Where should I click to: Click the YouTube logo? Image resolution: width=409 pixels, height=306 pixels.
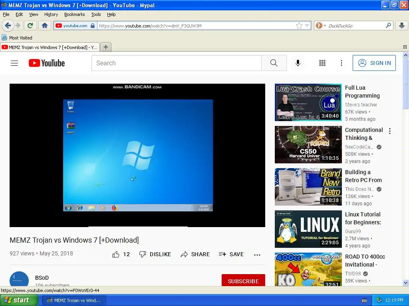47,63
